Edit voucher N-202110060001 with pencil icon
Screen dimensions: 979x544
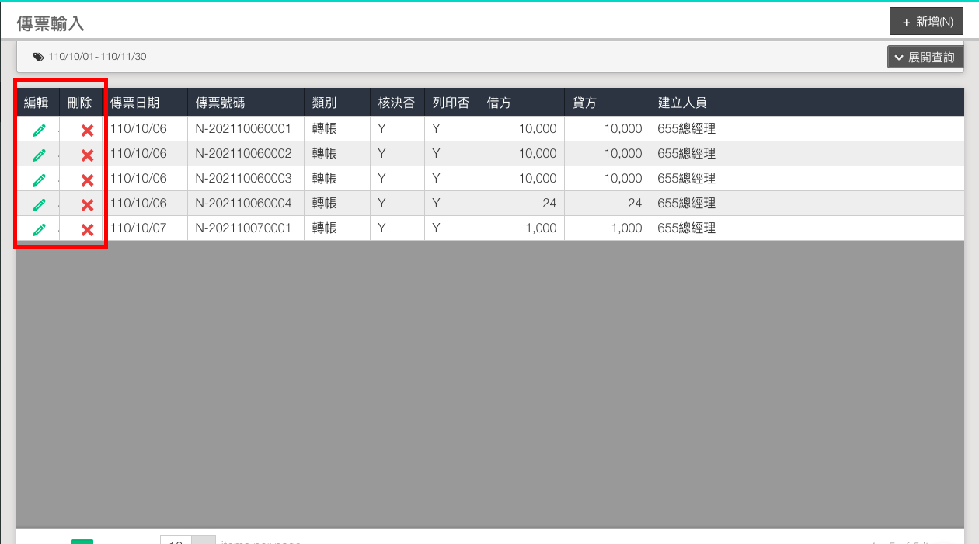click(x=39, y=130)
